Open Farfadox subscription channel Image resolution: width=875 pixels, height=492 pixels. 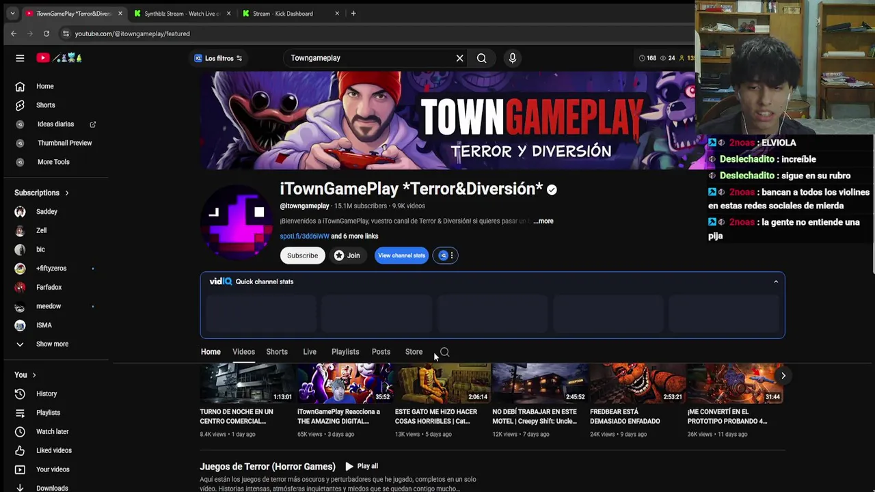point(49,288)
